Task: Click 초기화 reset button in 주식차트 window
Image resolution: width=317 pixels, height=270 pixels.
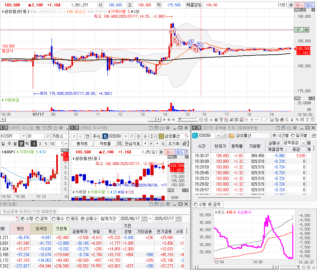Action: [174, 144]
